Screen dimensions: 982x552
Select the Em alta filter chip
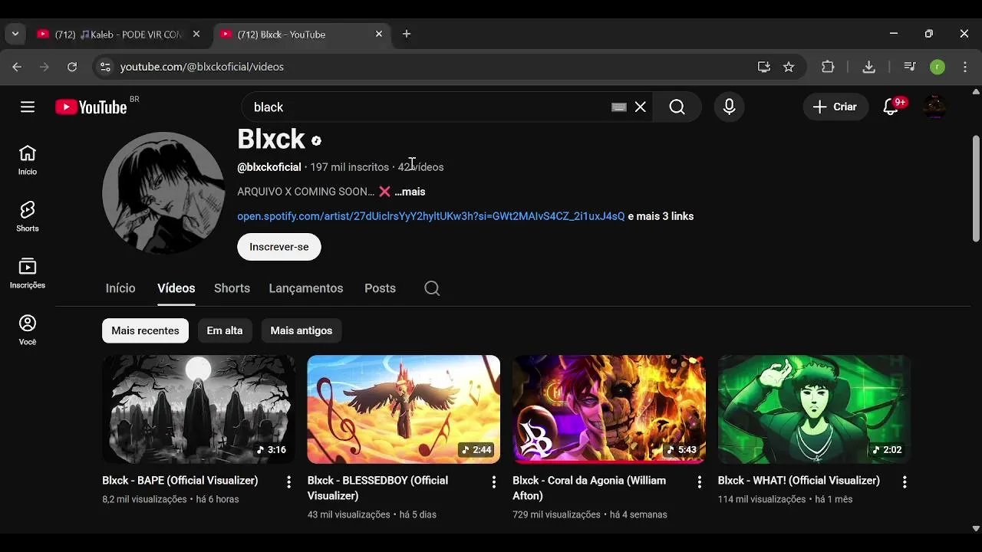(x=225, y=330)
